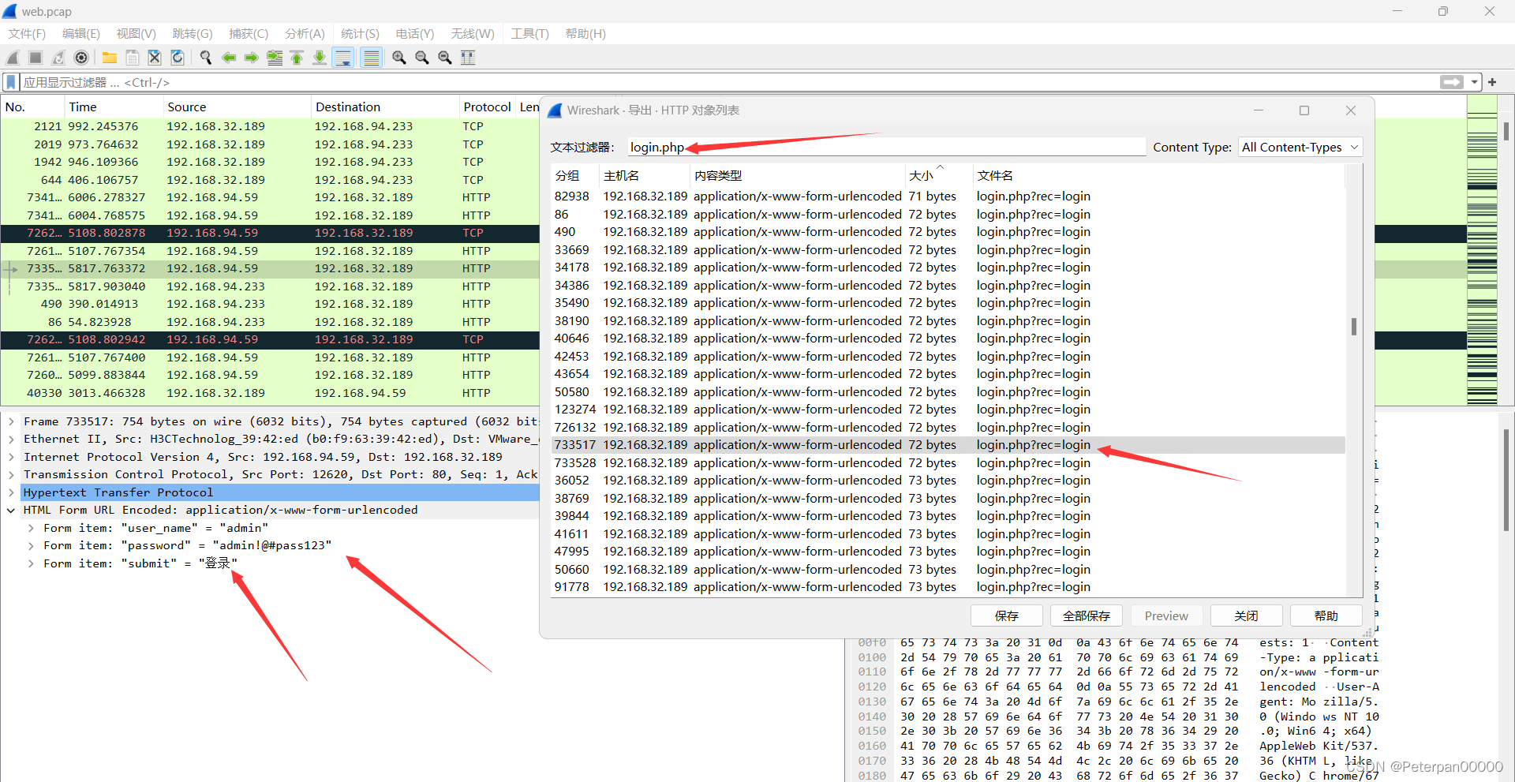1515x782 pixels.
Task: Click main packet list vertical scrollbar thumb
Action: click(x=1506, y=131)
